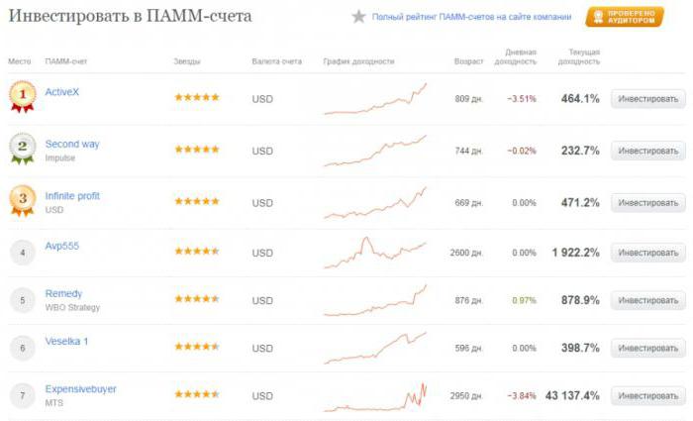Image resolution: width=693 pixels, height=421 pixels.
Task: Click the orange auditor-verified badge
Action: click(x=625, y=17)
